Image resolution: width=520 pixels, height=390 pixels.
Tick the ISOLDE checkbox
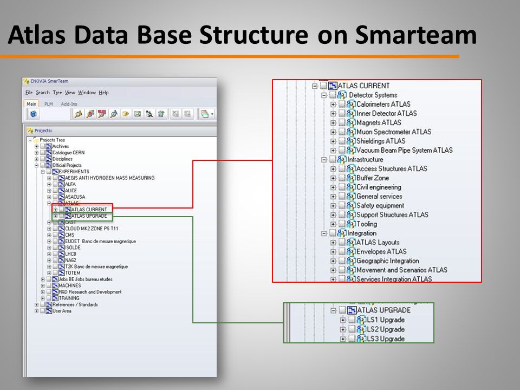pos(55,248)
